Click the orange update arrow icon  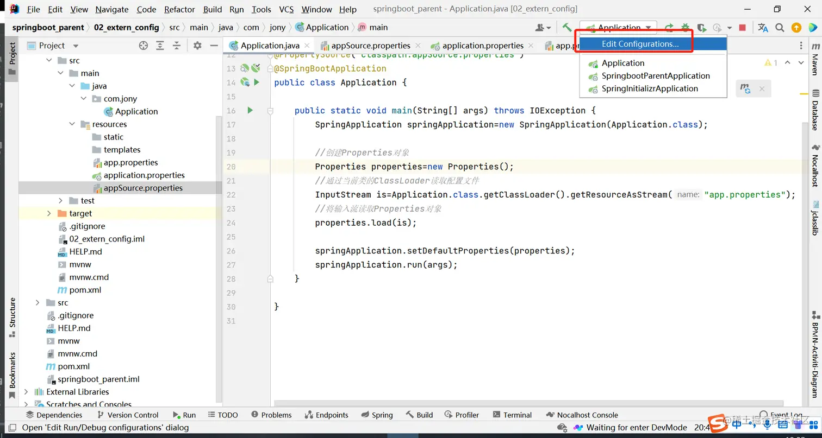[x=796, y=28]
